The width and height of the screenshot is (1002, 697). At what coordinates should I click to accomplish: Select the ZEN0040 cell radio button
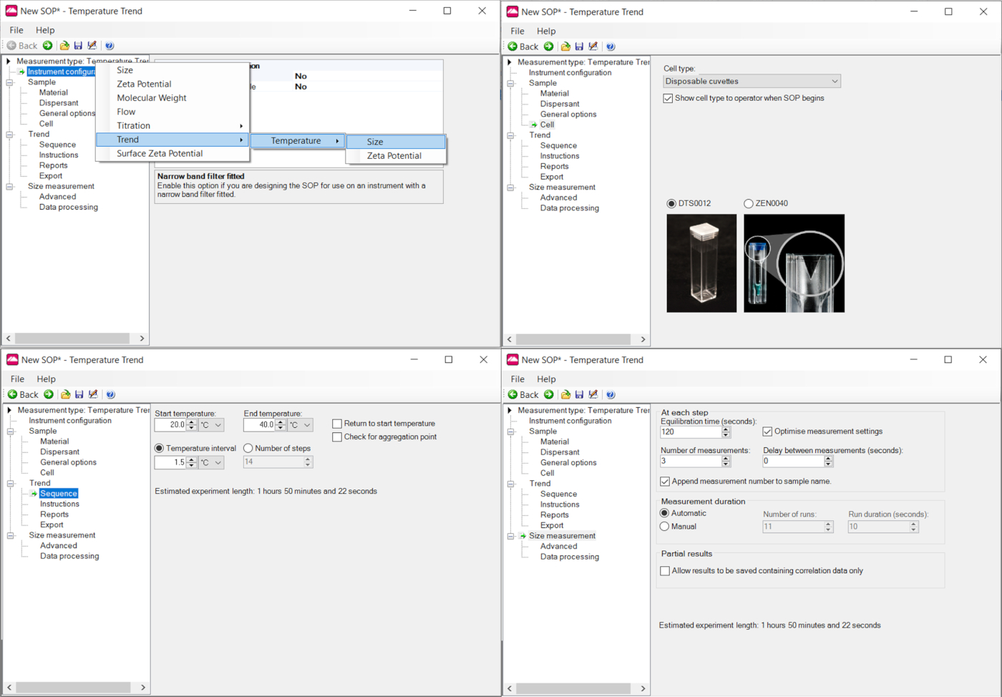coord(749,204)
